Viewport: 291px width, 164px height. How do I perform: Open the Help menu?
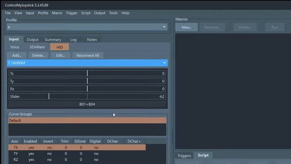[x=125, y=13]
